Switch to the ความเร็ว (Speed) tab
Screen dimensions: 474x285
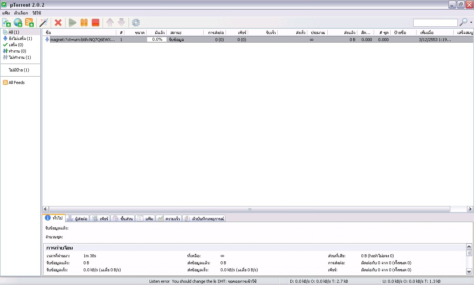coord(169,219)
